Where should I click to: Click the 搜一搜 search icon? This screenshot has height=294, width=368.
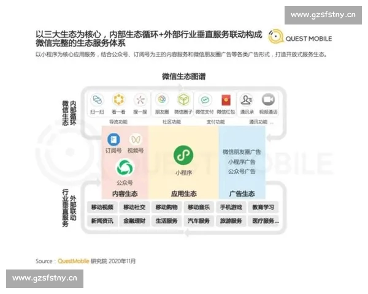[140, 100]
